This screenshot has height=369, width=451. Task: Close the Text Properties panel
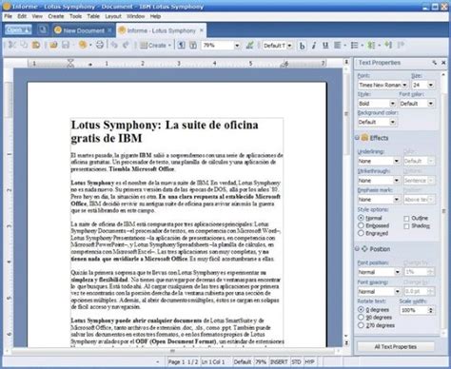coord(443,63)
